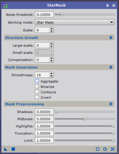Click the Large-scale number field
The image size is (119, 154).
click(x=42, y=45)
